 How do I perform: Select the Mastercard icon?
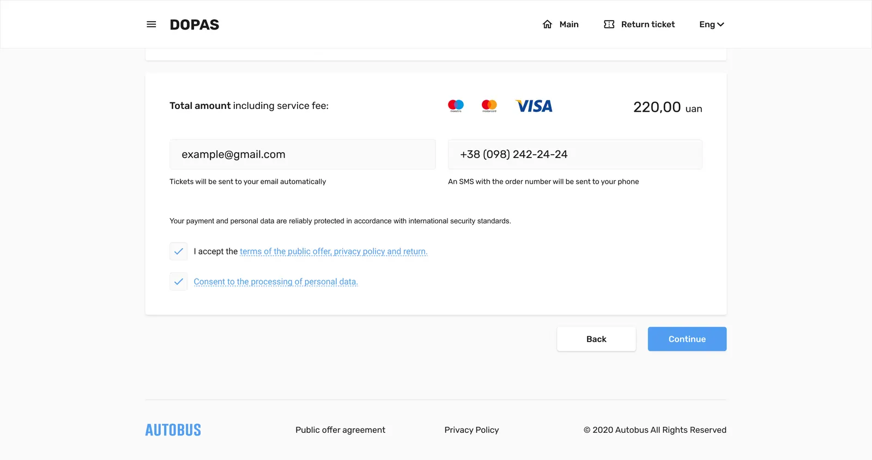click(x=489, y=106)
